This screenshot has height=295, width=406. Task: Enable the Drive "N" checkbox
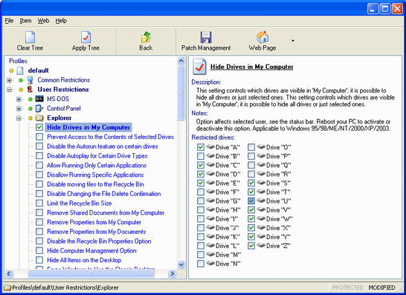[201, 263]
